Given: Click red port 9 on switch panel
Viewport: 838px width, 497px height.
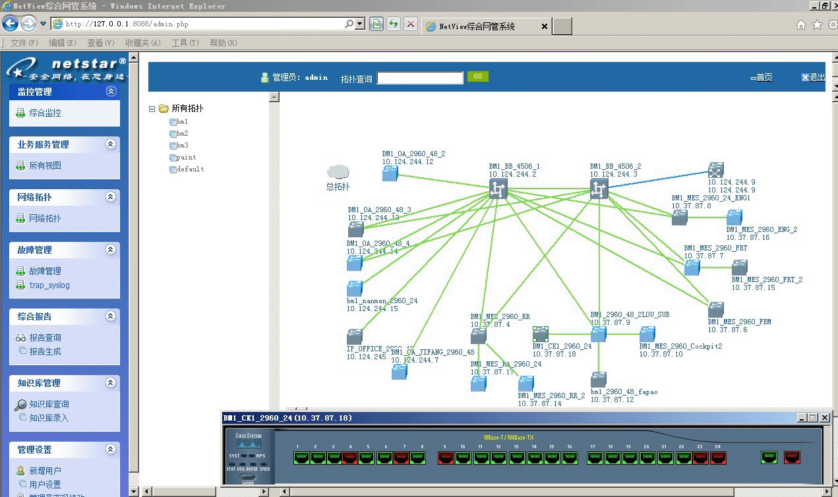Looking at the screenshot, I should (x=446, y=458).
